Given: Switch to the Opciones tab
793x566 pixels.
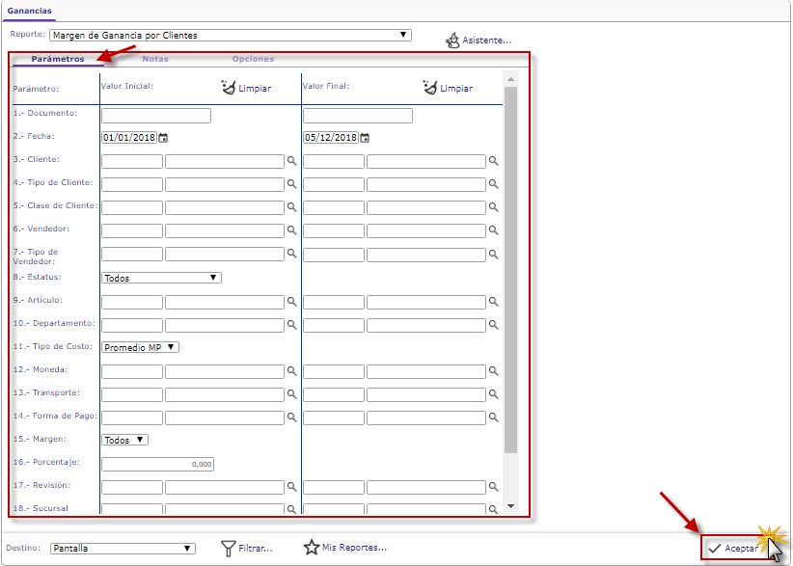Looking at the screenshot, I should tap(253, 59).
